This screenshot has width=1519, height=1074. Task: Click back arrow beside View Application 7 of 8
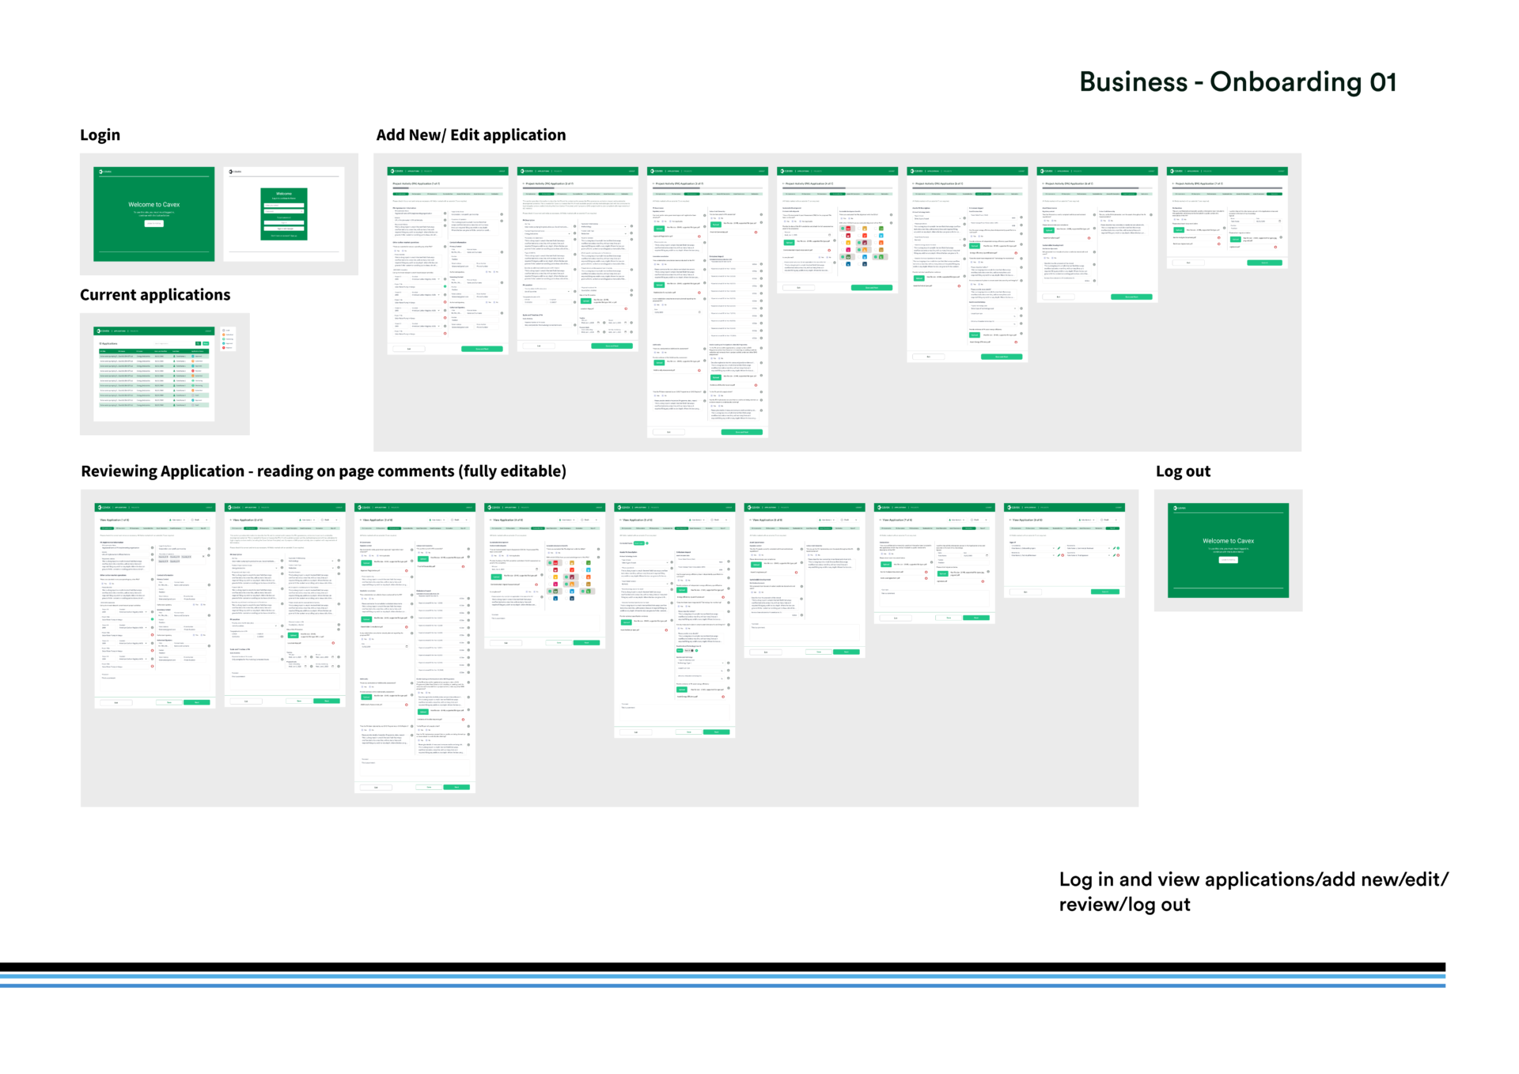881,520
